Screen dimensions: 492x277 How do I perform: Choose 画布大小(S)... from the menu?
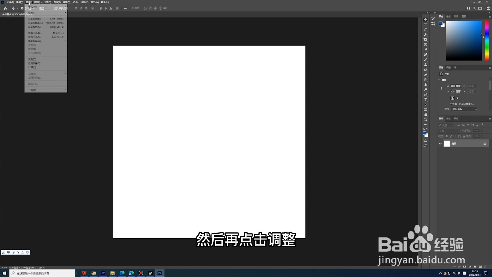tap(46, 37)
